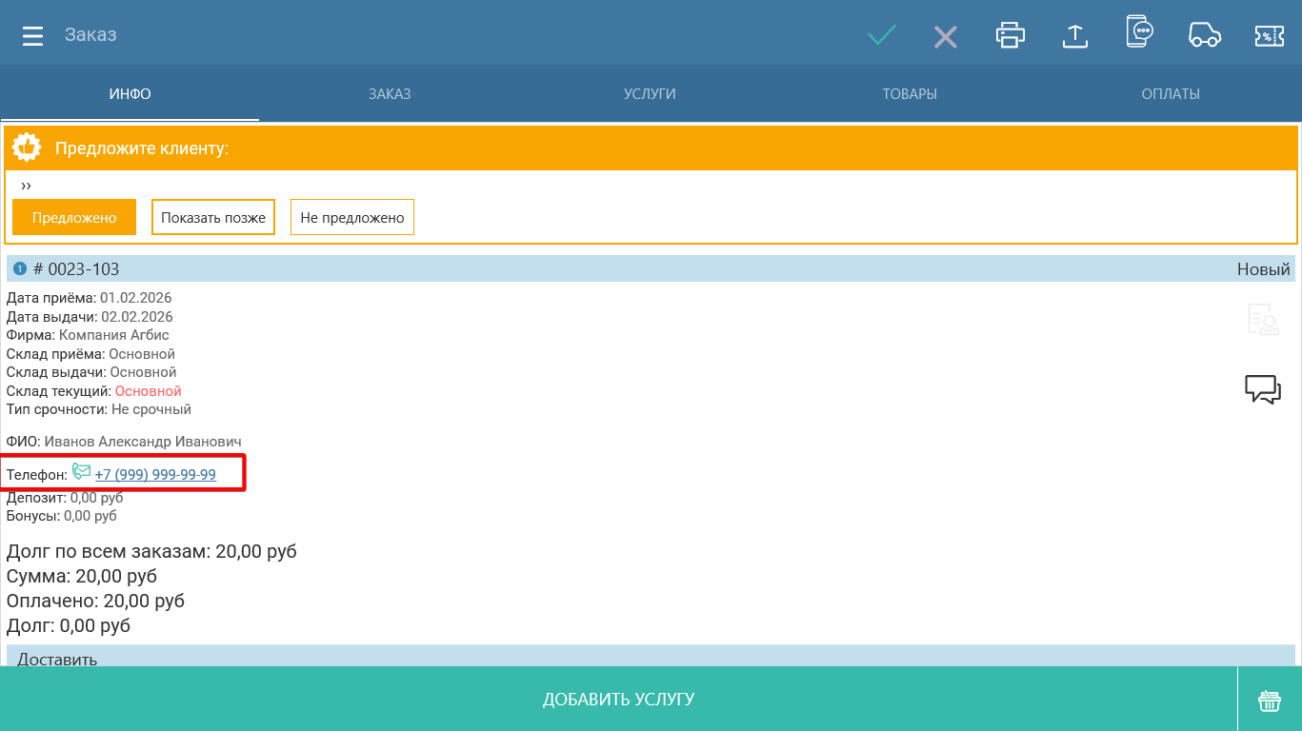The image size is (1302, 731).
Task: Click order number # 0023-103
Action: (x=76, y=269)
